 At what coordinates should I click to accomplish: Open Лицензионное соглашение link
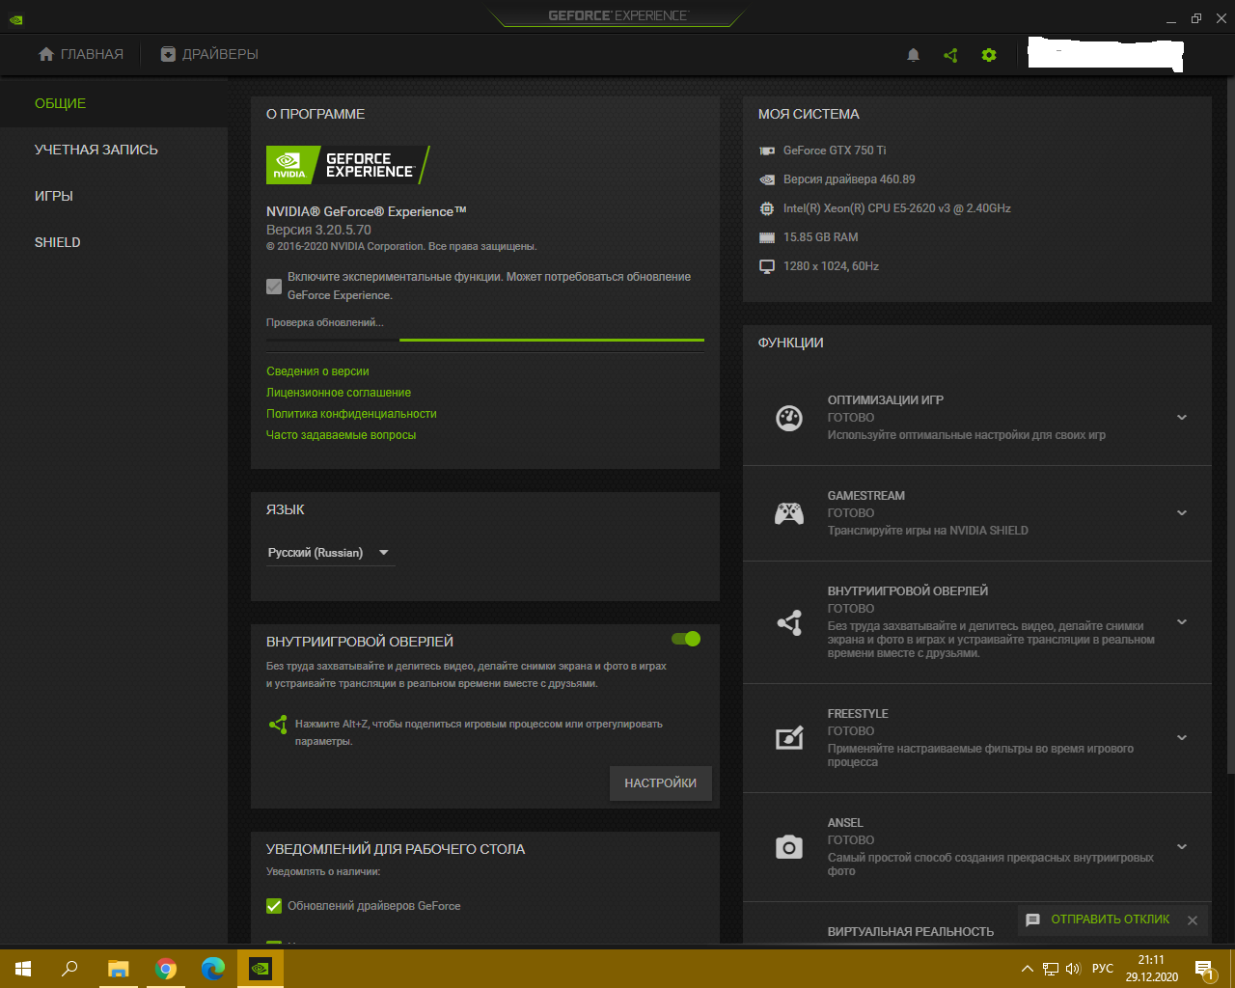[339, 393]
